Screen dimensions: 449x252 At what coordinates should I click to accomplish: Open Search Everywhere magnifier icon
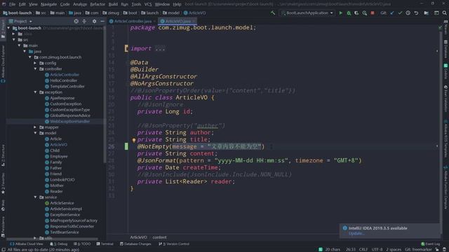(x=444, y=13)
